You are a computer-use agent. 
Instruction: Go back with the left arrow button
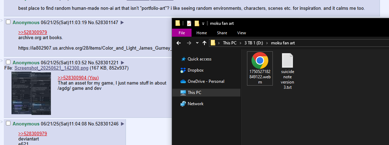pos(179,43)
